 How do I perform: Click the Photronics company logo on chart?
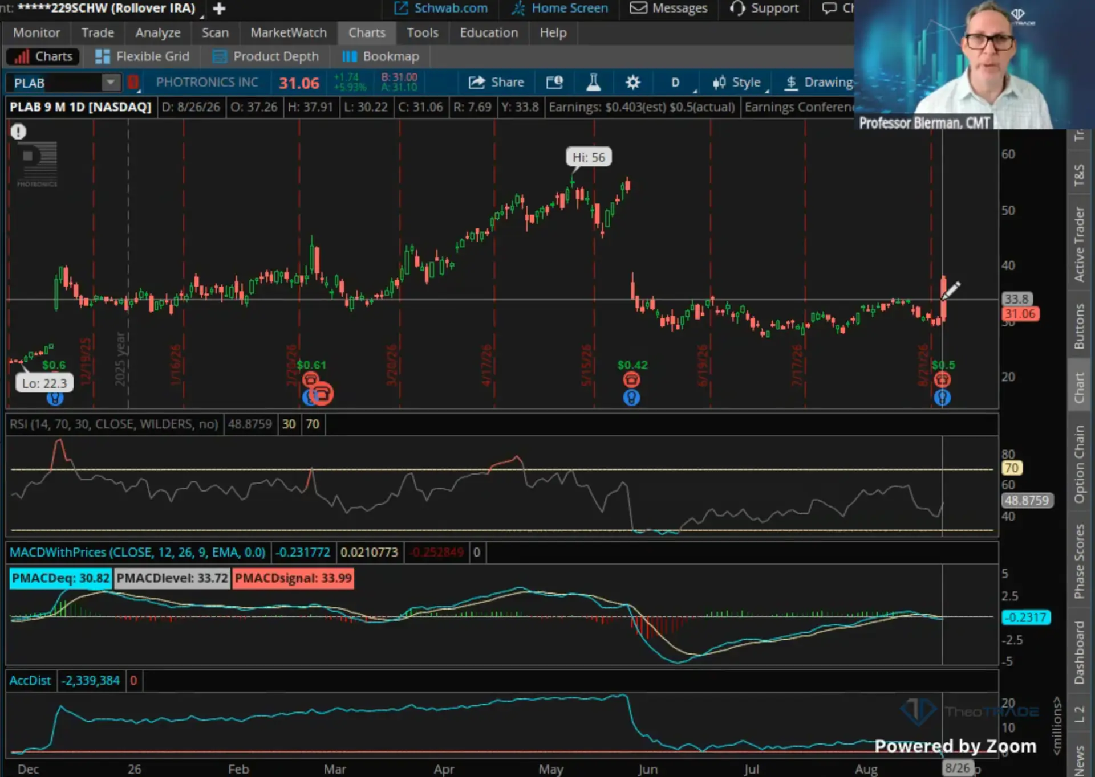37,164
